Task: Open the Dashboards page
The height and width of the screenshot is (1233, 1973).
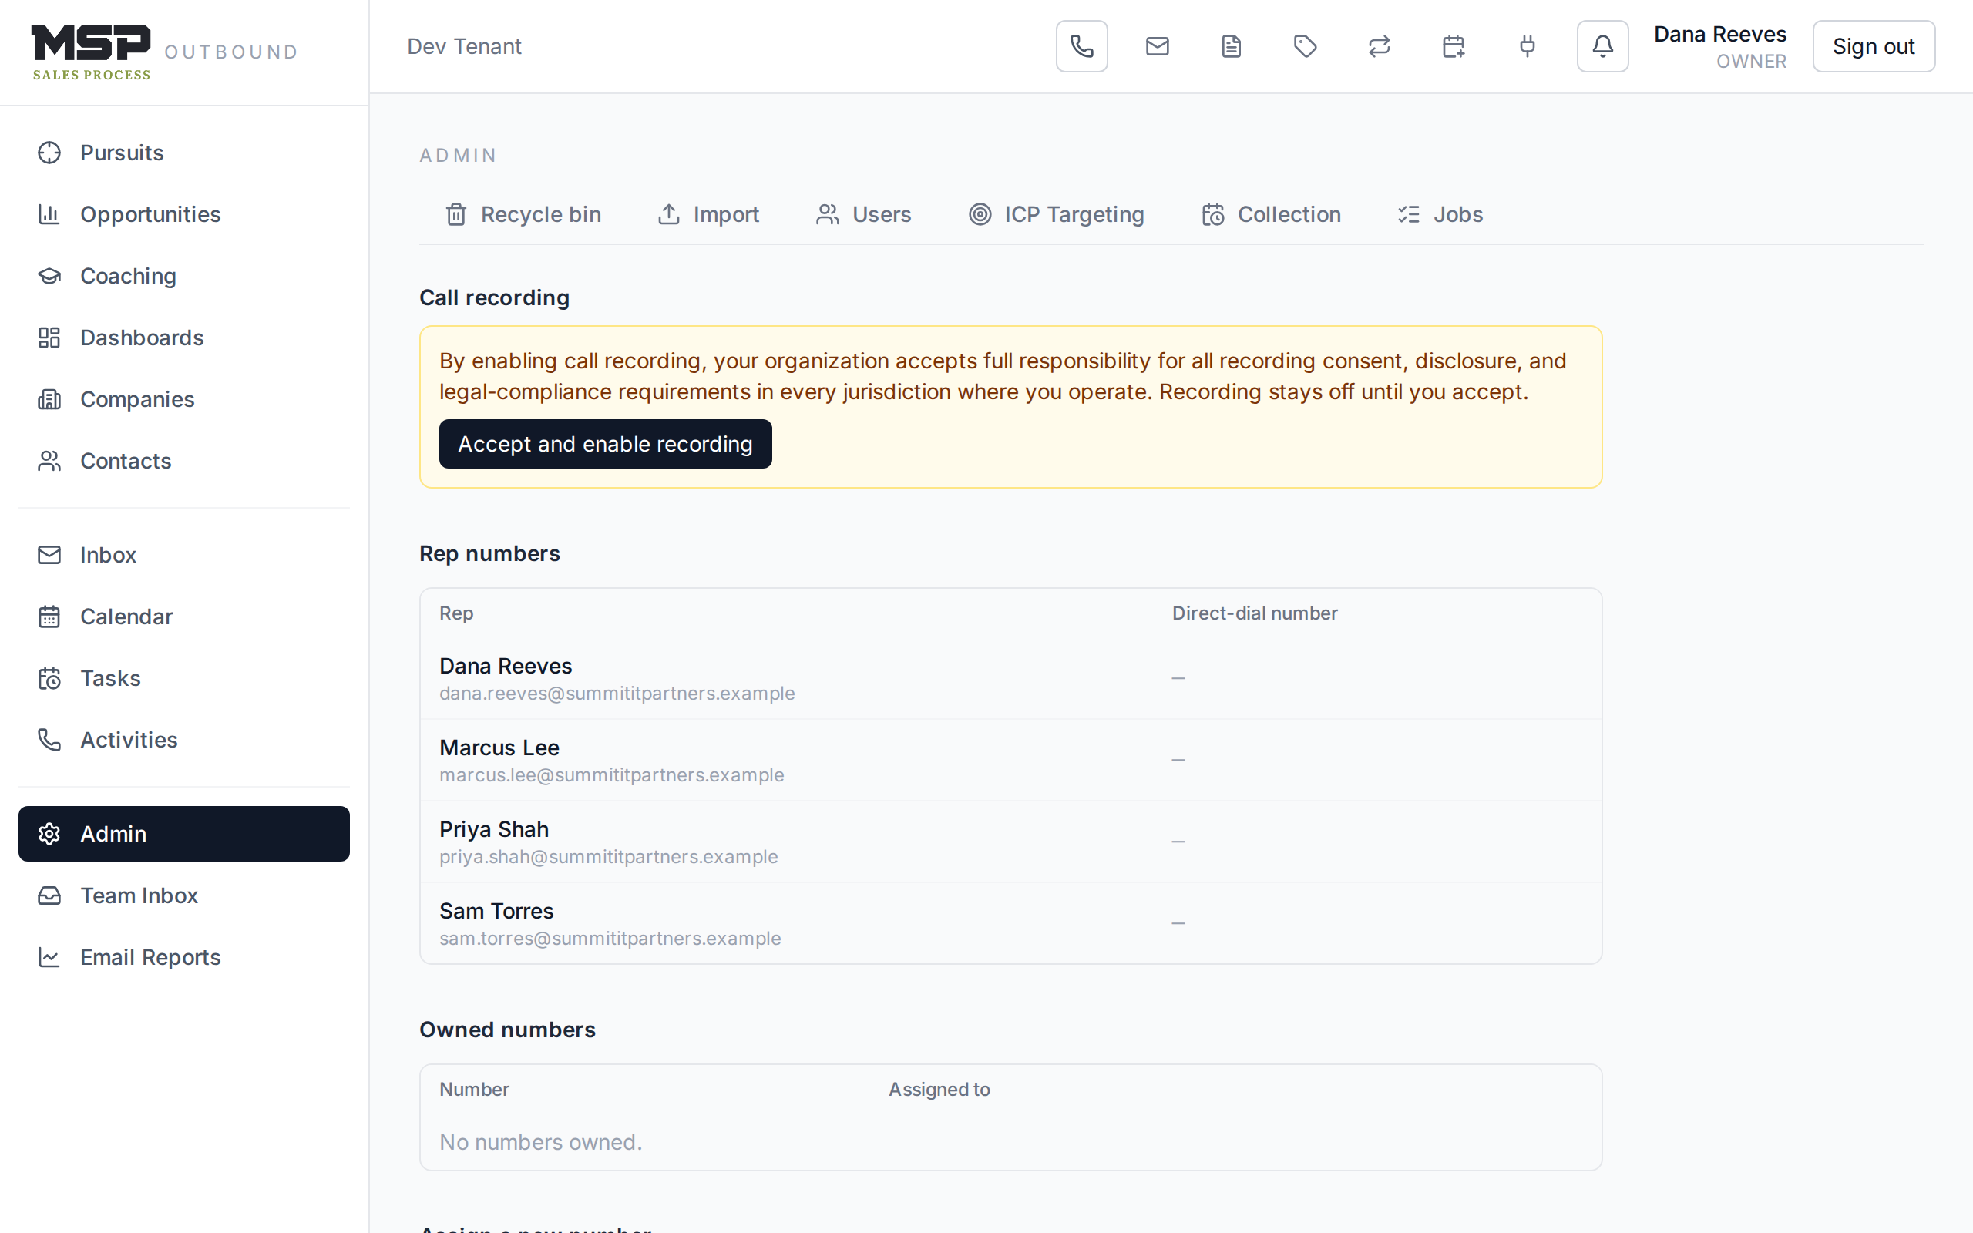Action: pyautogui.click(x=184, y=338)
